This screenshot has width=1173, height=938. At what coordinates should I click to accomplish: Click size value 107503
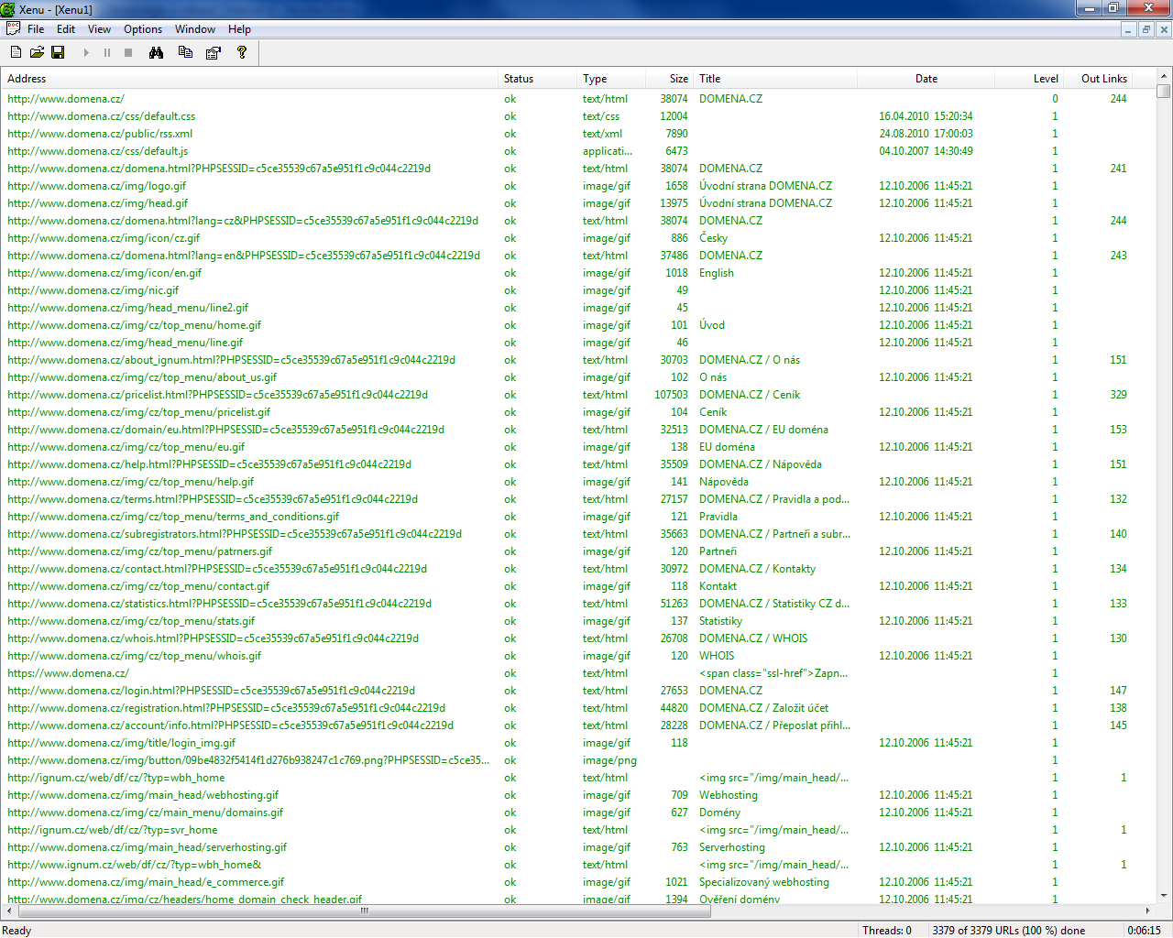(671, 395)
